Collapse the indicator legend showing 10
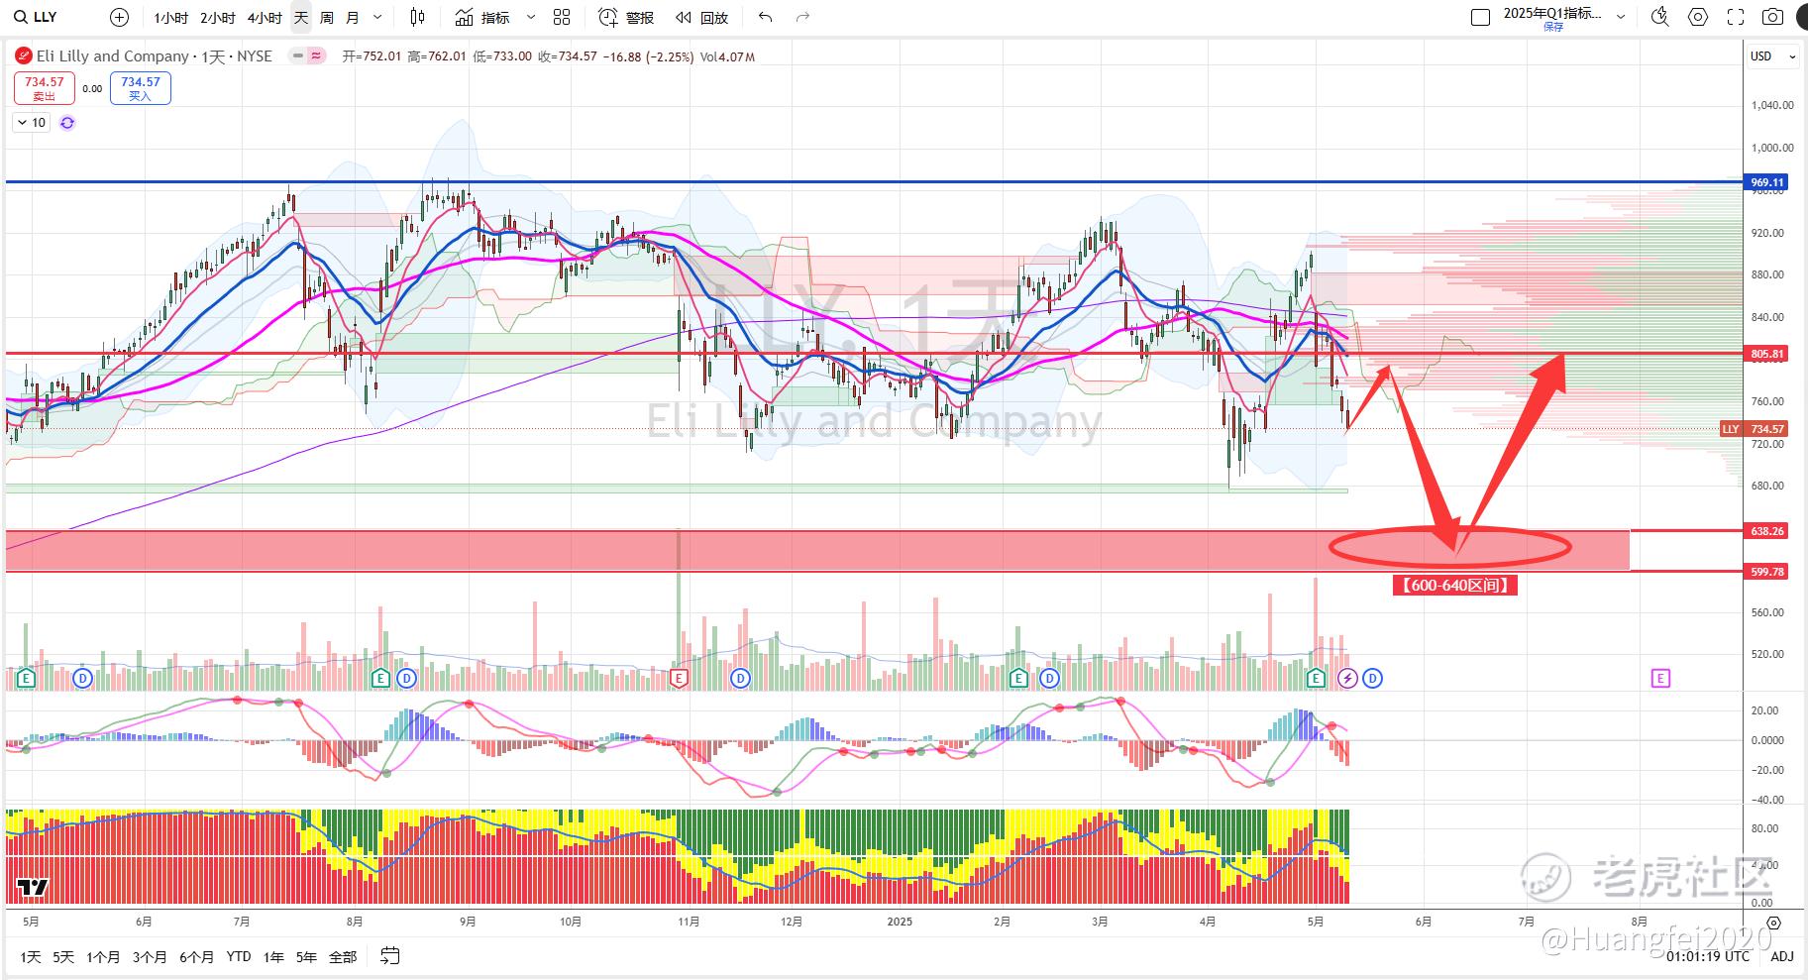1808x980 pixels. point(32,123)
